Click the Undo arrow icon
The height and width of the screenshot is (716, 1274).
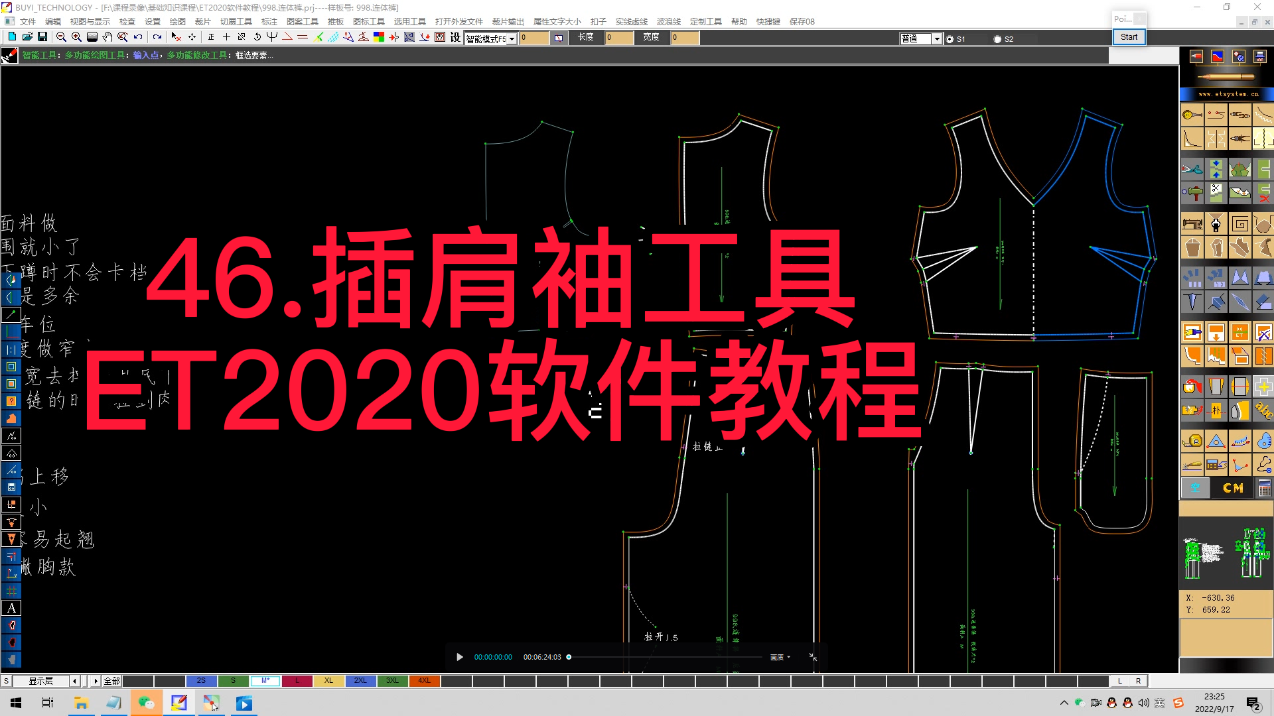click(138, 37)
